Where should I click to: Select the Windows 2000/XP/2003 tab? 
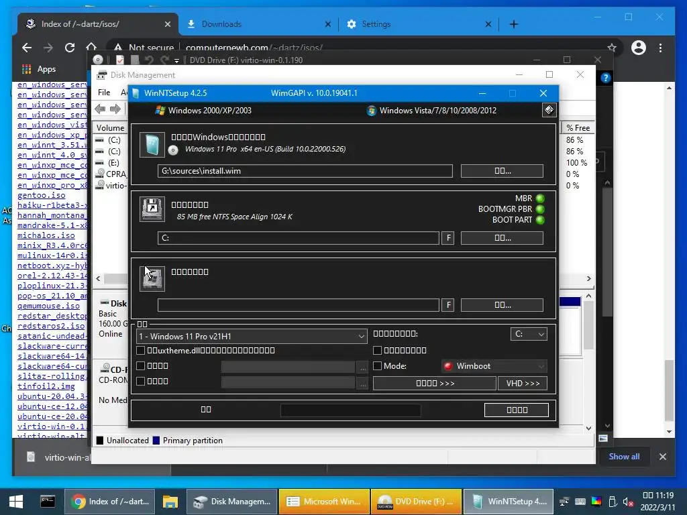pyautogui.click(x=203, y=111)
